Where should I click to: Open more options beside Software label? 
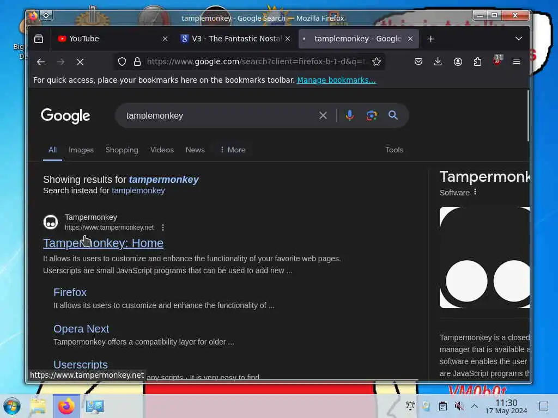click(475, 192)
